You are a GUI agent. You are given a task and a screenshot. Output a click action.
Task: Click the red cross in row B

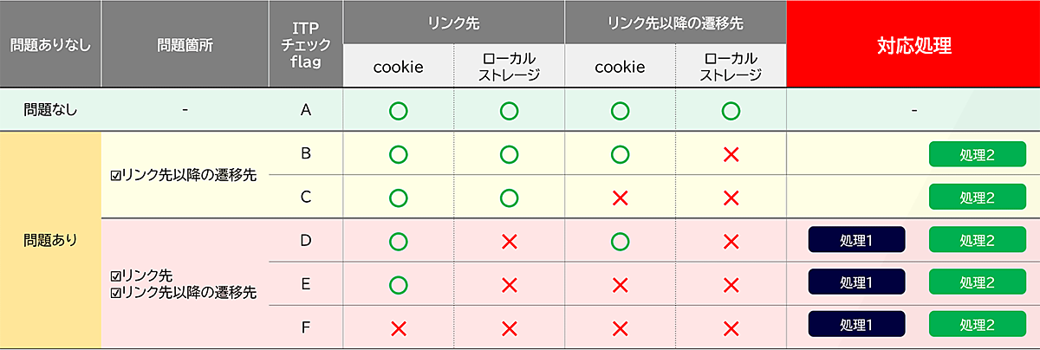731,154
